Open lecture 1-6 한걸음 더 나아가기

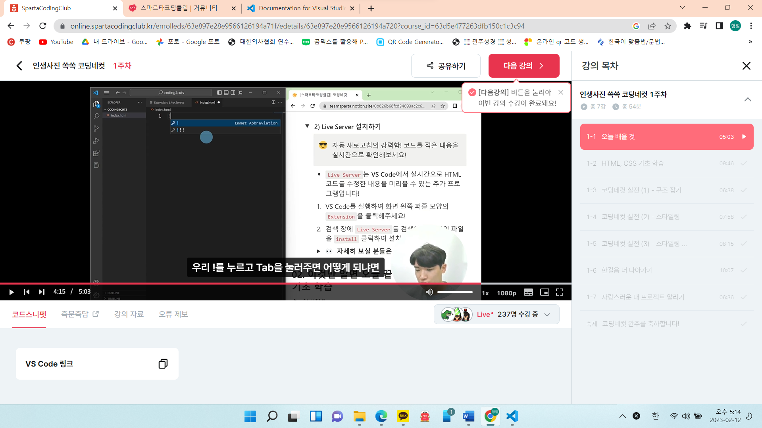click(667, 270)
